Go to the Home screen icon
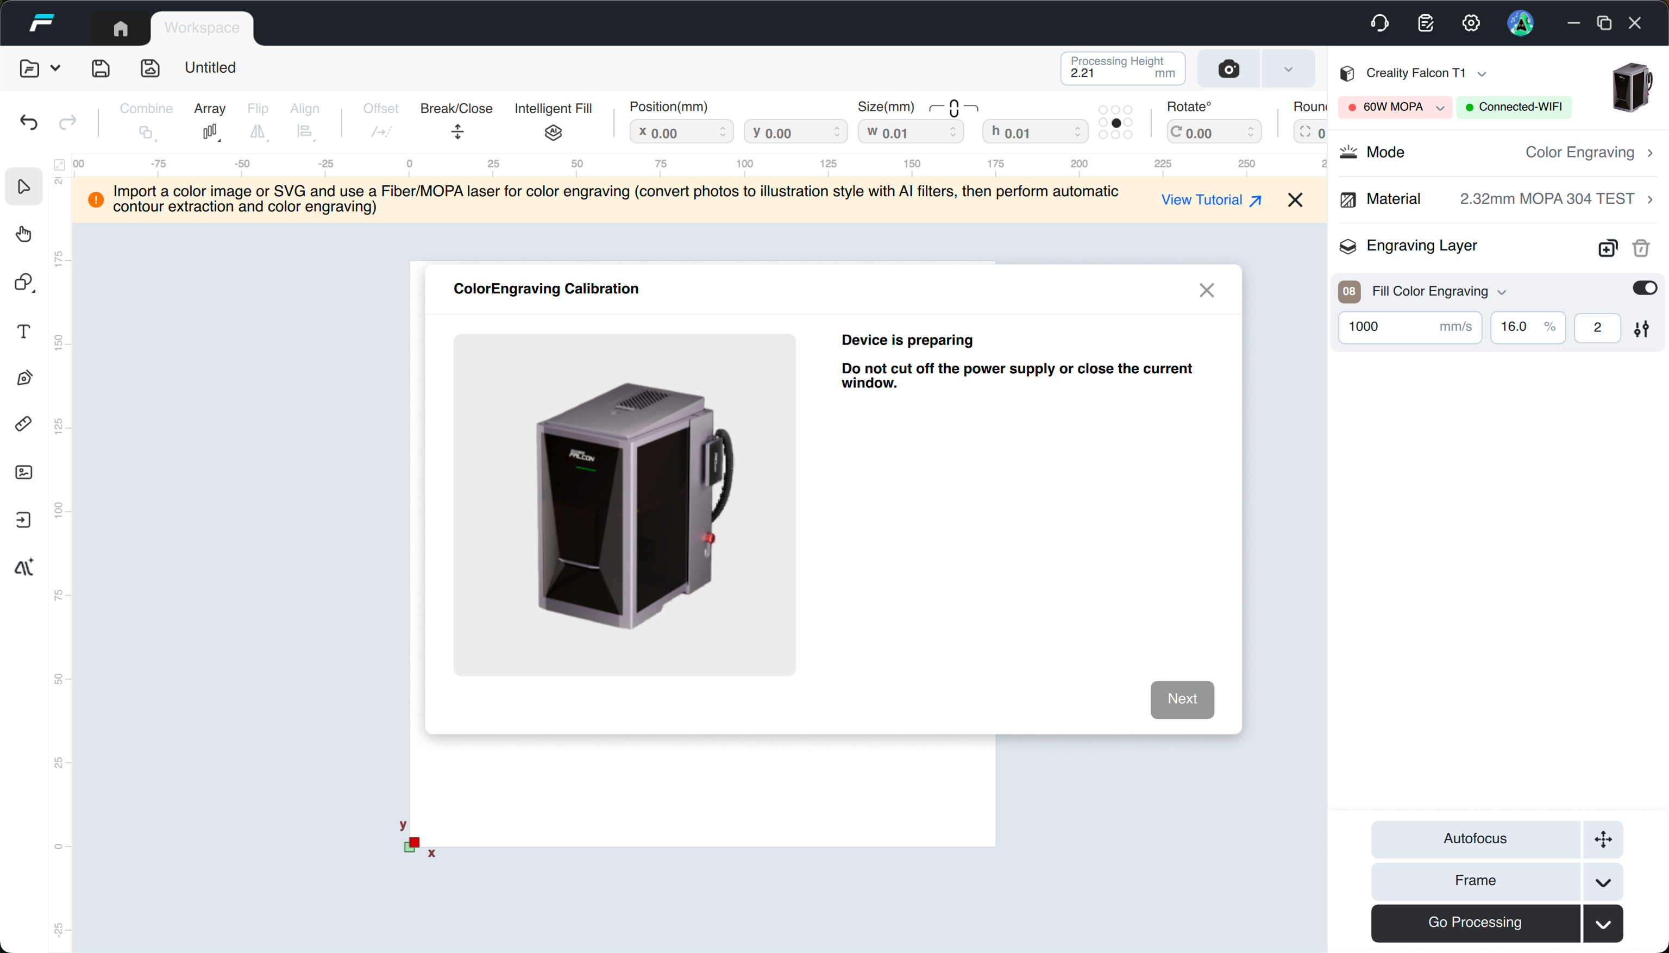Viewport: 1669px width, 953px height. 121,28
